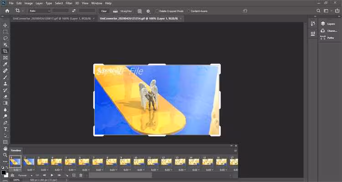Viewport: 342px width, 182px height.
Task: Play the timeline animation
Action: (52, 175)
